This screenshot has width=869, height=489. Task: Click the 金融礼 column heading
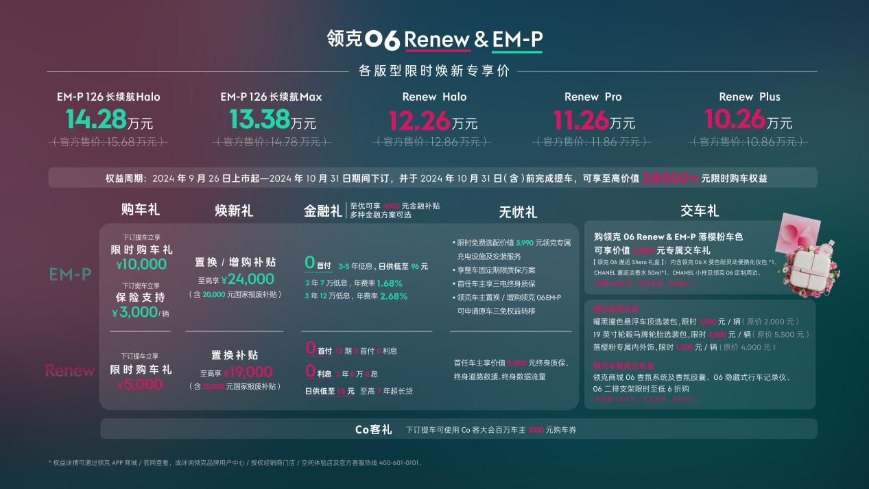click(323, 210)
